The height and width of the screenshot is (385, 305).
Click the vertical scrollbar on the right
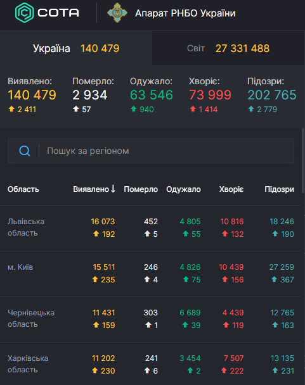pyautogui.click(x=303, y=161)
